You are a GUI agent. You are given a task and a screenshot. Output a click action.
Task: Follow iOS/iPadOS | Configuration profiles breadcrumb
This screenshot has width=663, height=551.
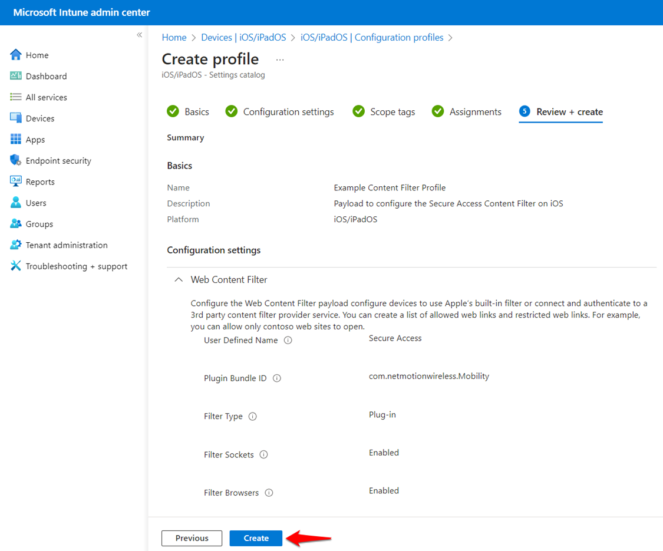click(x=372, y=37)
